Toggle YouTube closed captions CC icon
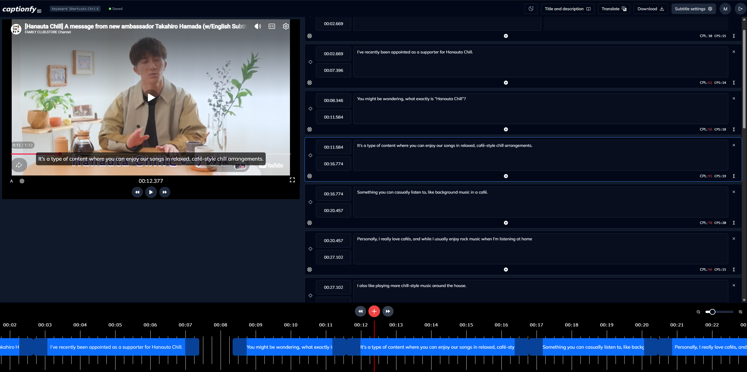747x372 pixels. (x=272, y=26)
